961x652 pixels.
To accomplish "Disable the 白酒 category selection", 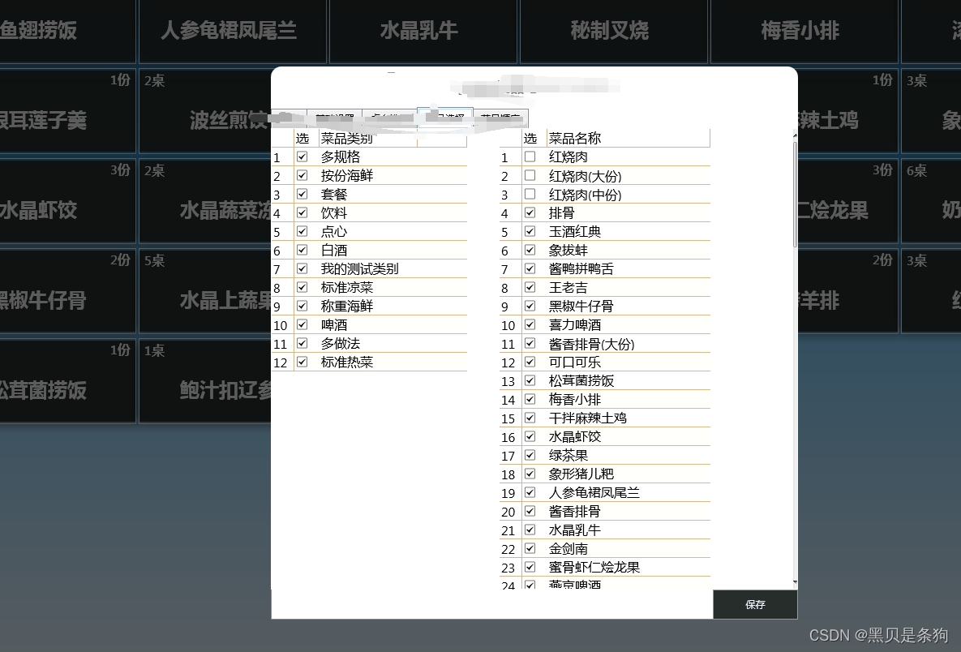I will [x=301, y=250].
